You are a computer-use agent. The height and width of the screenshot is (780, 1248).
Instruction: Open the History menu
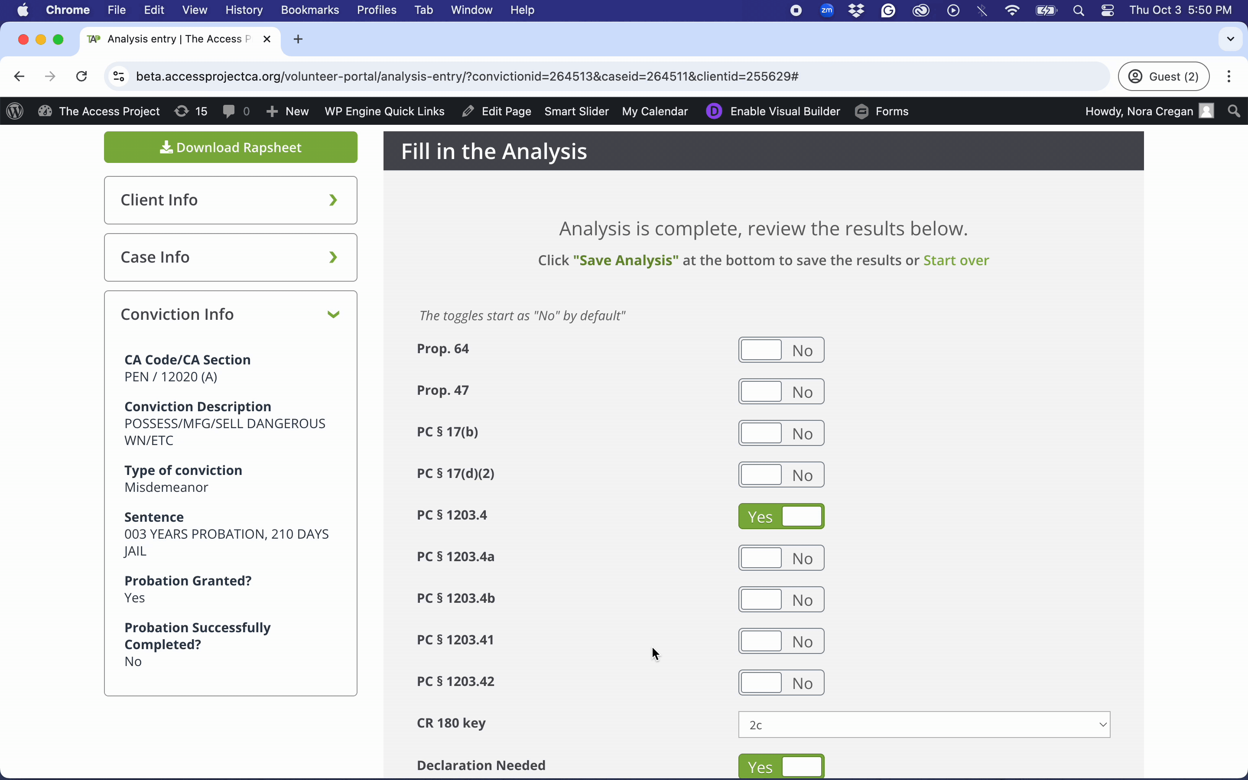[x=244, y=10]
